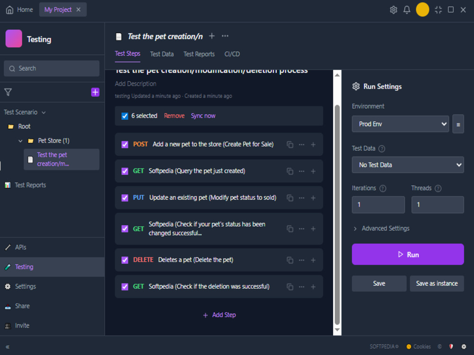Viewport: 474px width, 355px height.
Task: Open the settings gear in the top bar
Action: click(x=393, y=9)
